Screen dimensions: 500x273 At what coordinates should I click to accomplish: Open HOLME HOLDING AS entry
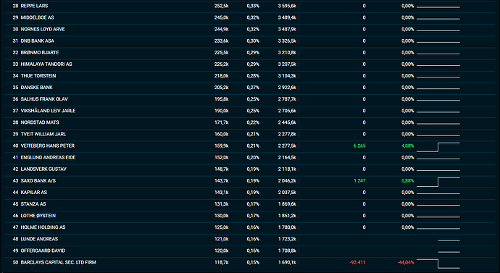point(250,227)
